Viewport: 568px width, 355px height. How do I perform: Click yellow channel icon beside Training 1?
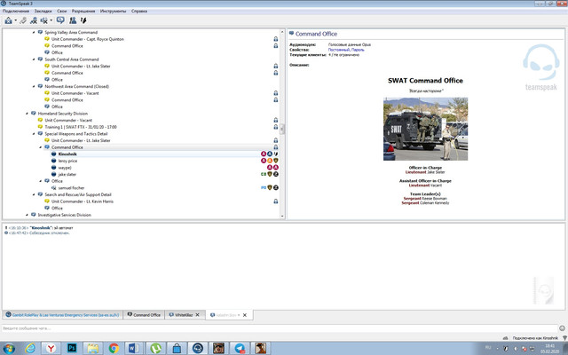coord(40,127)
